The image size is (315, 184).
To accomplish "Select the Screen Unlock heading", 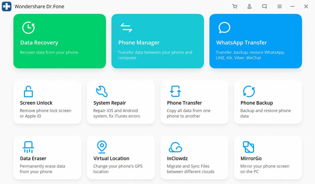I will coord(36,103).
